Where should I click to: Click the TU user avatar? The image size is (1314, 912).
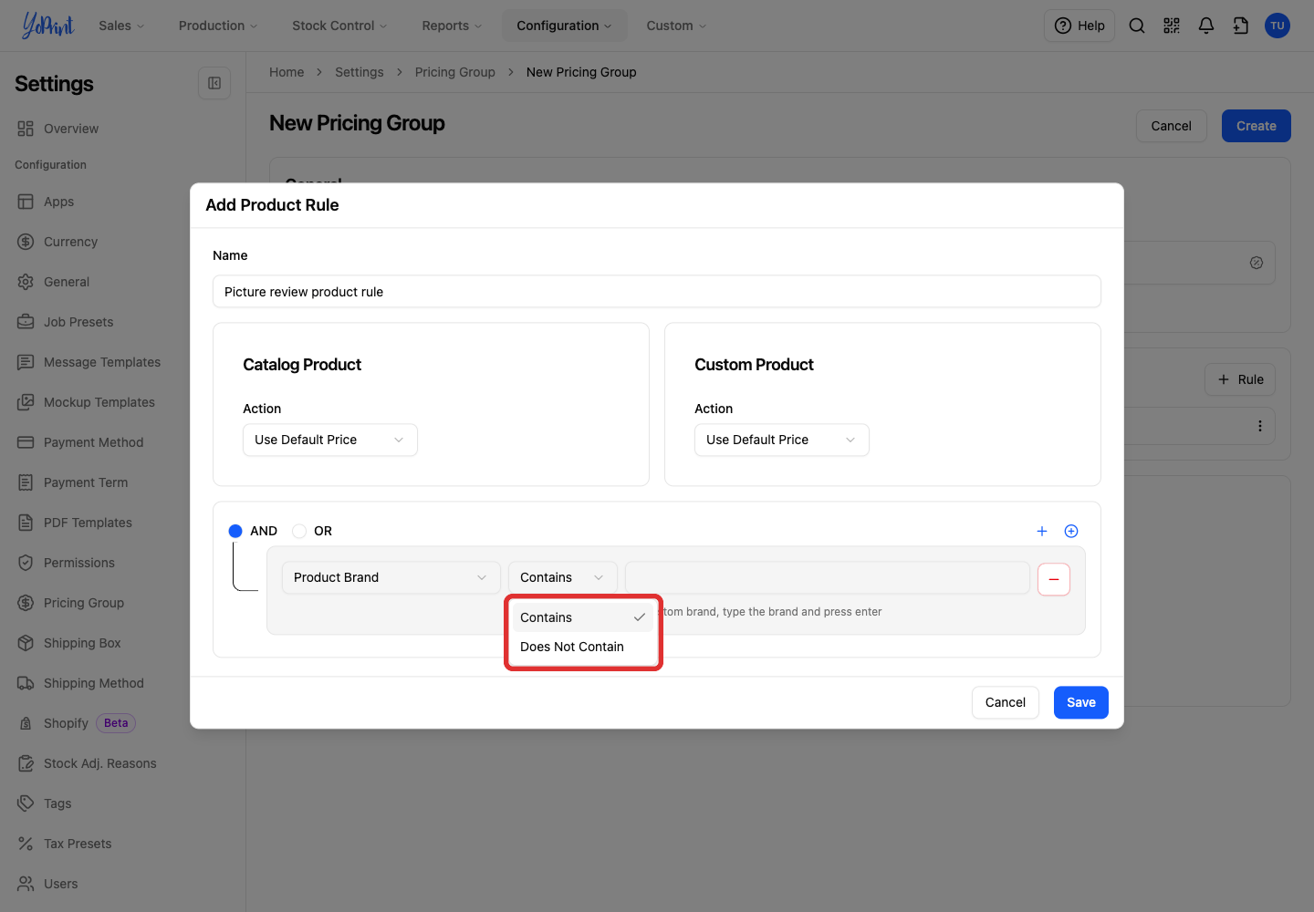click(1277, 26)
